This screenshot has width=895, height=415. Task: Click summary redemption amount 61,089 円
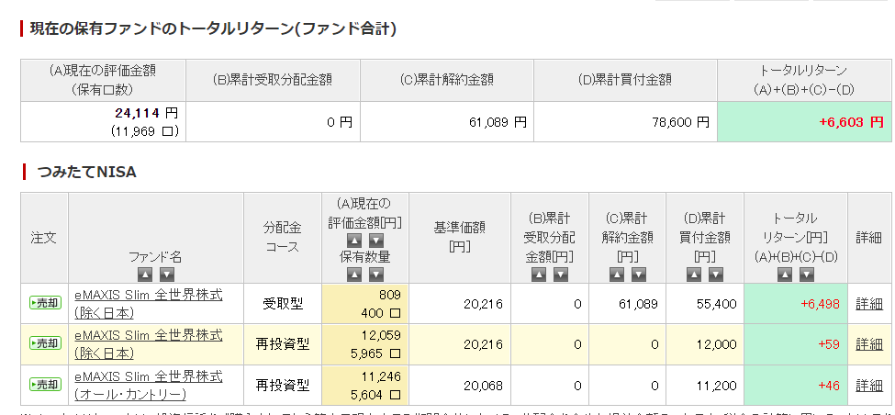pyautogui.click(x=498, y=121)
